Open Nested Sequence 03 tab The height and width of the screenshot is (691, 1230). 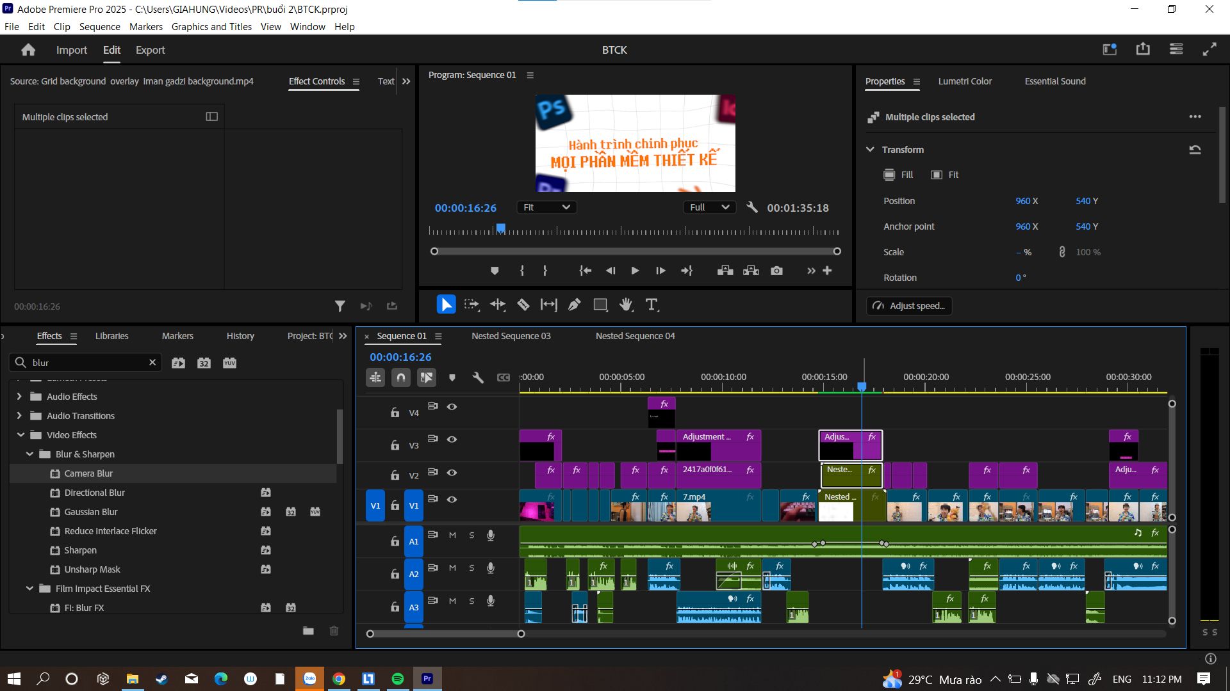tap(511, 336)
